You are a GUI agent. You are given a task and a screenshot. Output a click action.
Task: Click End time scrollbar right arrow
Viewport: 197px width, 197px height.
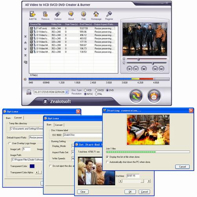tap(149, 181)
